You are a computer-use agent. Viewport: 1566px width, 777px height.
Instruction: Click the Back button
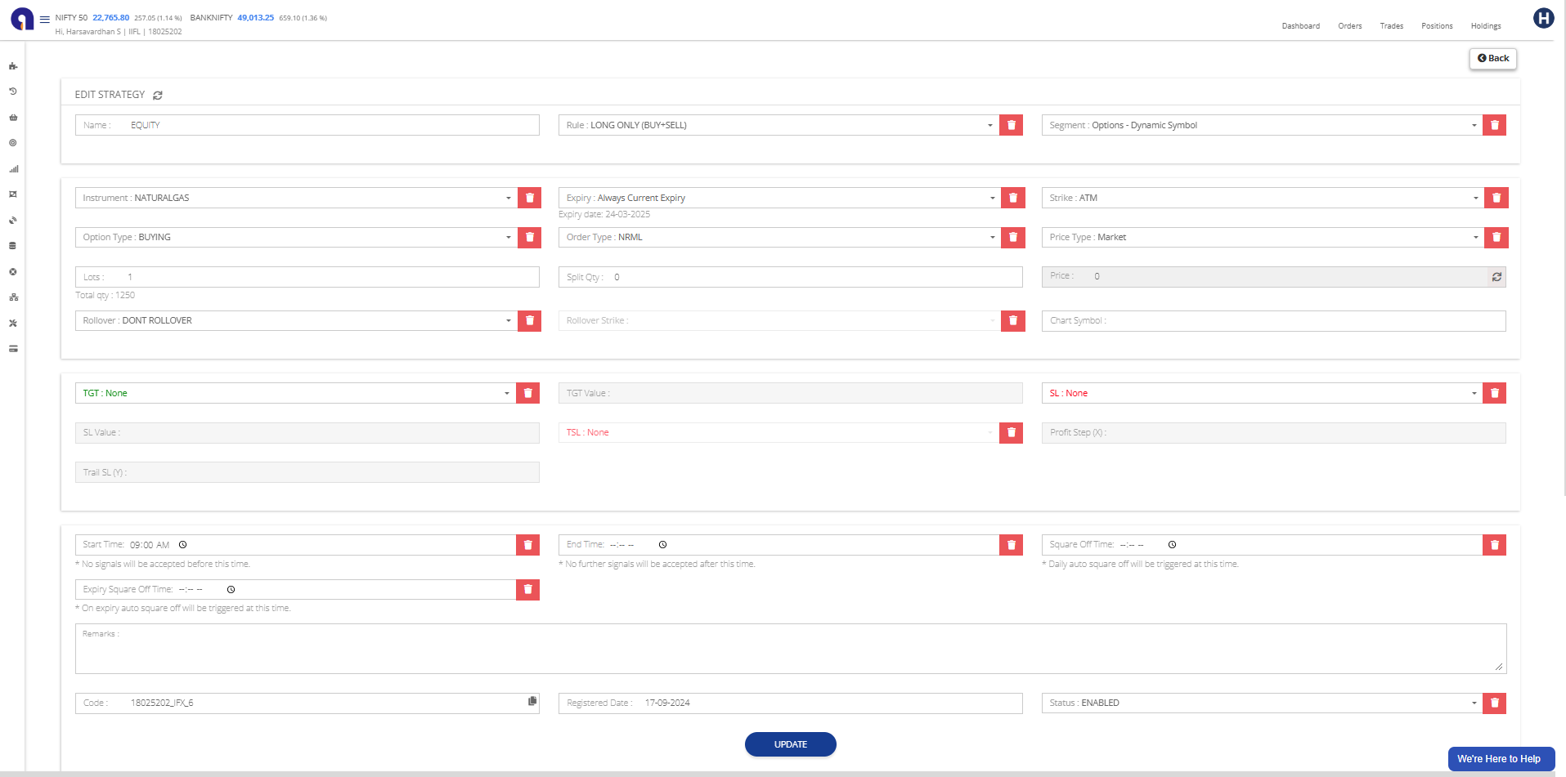pyautogui.click(x=1492, y=59)
